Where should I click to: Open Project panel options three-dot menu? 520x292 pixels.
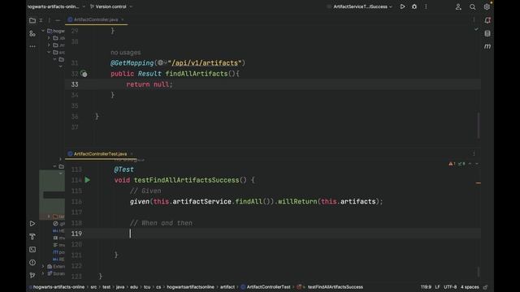50,20
